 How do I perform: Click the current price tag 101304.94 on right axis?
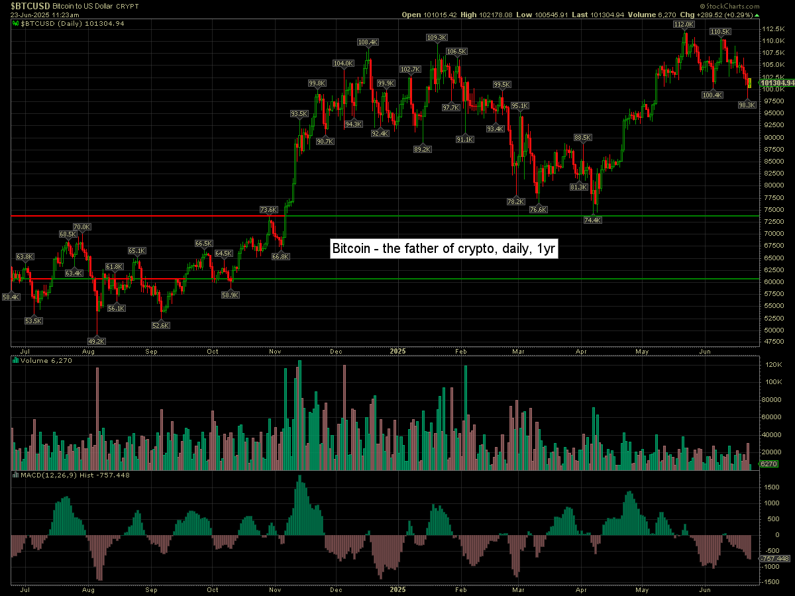[x=777, y=83]
